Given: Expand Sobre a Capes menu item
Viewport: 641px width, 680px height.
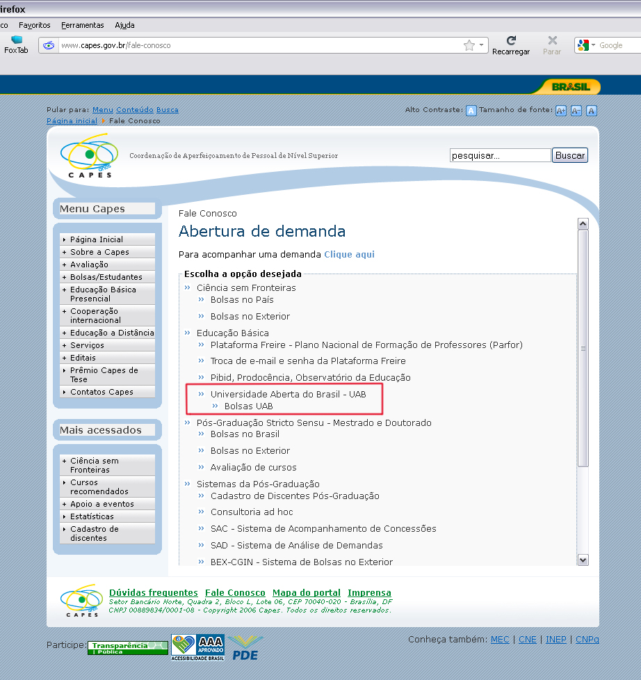Looking at the screenshot, I should tap(107, 252).
